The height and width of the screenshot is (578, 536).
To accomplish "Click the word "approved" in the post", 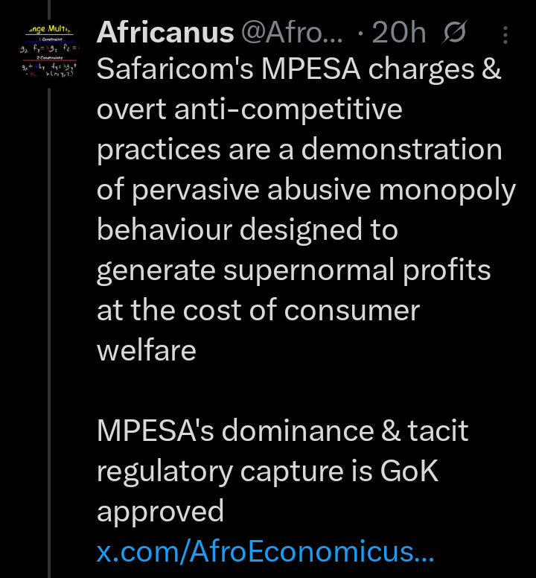I will click(160, 511).
